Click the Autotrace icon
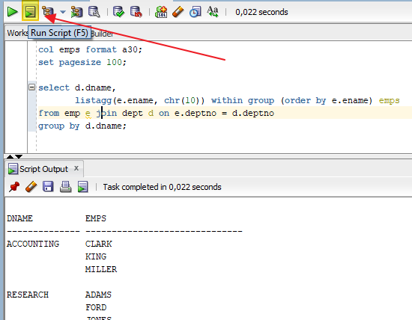This screenshot has width=412, height=320. pos(76,12)
